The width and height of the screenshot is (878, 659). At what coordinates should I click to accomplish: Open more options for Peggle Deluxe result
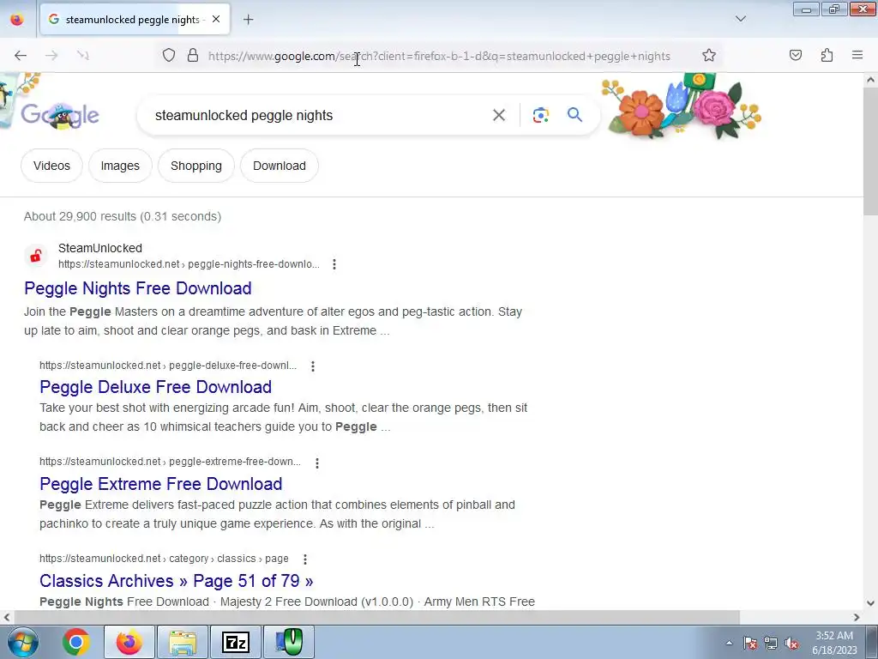313,366
